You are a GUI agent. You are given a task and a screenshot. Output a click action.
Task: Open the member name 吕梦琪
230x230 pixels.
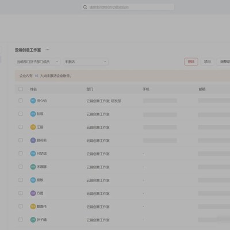point(41,154)
